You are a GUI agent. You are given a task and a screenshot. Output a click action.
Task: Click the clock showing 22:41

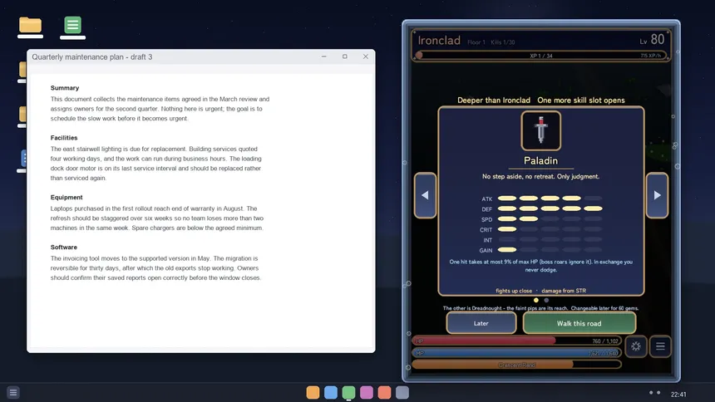click(x=678, y=395)
